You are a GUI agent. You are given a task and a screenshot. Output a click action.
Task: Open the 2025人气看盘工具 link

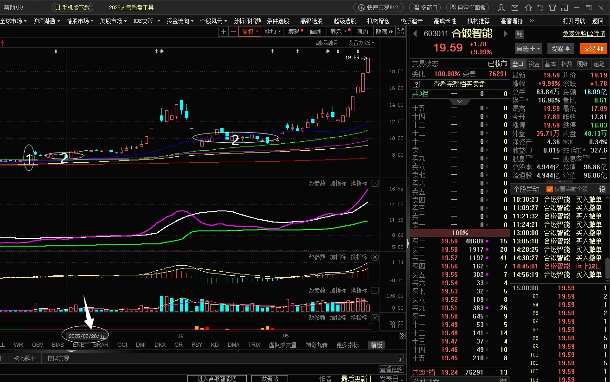point(131,7)
